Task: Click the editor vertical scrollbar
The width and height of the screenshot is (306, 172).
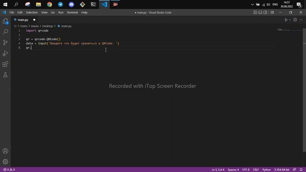Action: click(304, 90)
